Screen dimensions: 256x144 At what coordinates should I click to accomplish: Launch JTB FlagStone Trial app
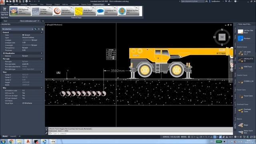coord(20,11)
